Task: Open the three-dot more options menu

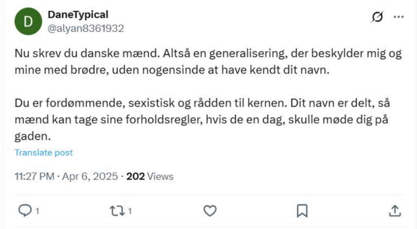Action: point(399,17)
